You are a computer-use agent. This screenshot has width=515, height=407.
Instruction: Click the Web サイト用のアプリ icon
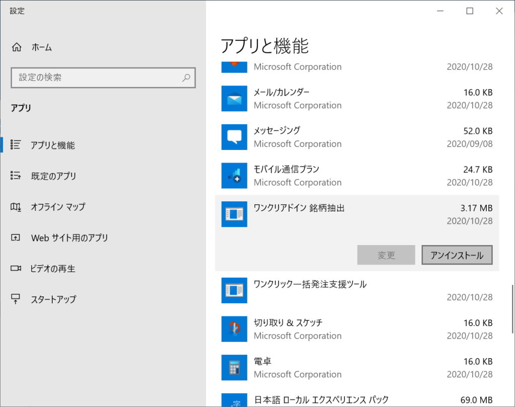tap(16, 237)
